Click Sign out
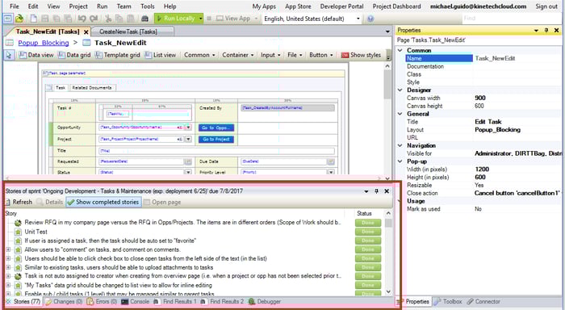The height and width of the screenshot is (310, 565). (x=546, y=6)
